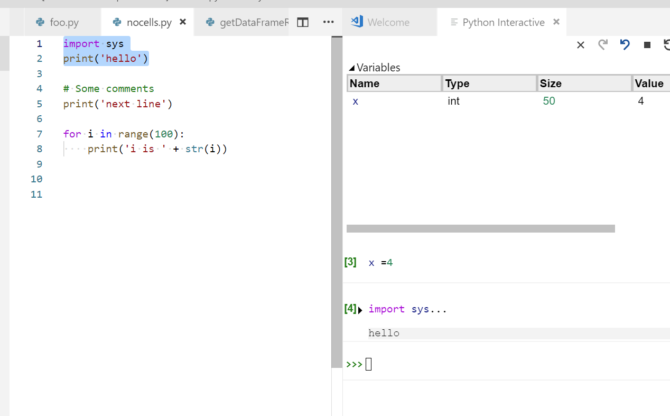Open the split editor layout icon
Viewport: 670px width, 416px height.
(303, 22)
